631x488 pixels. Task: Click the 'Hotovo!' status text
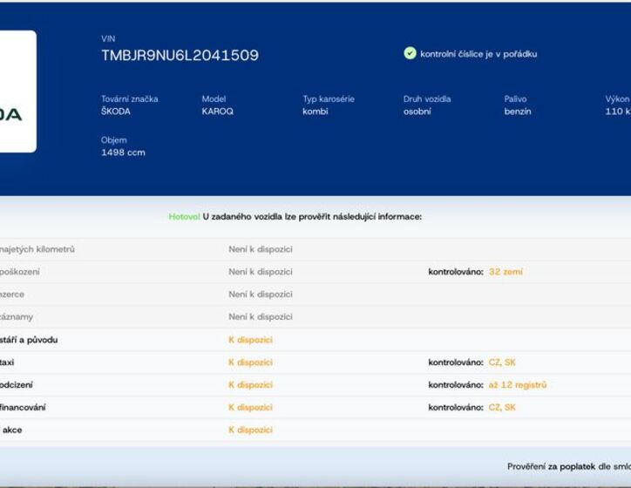pos(184,217)
